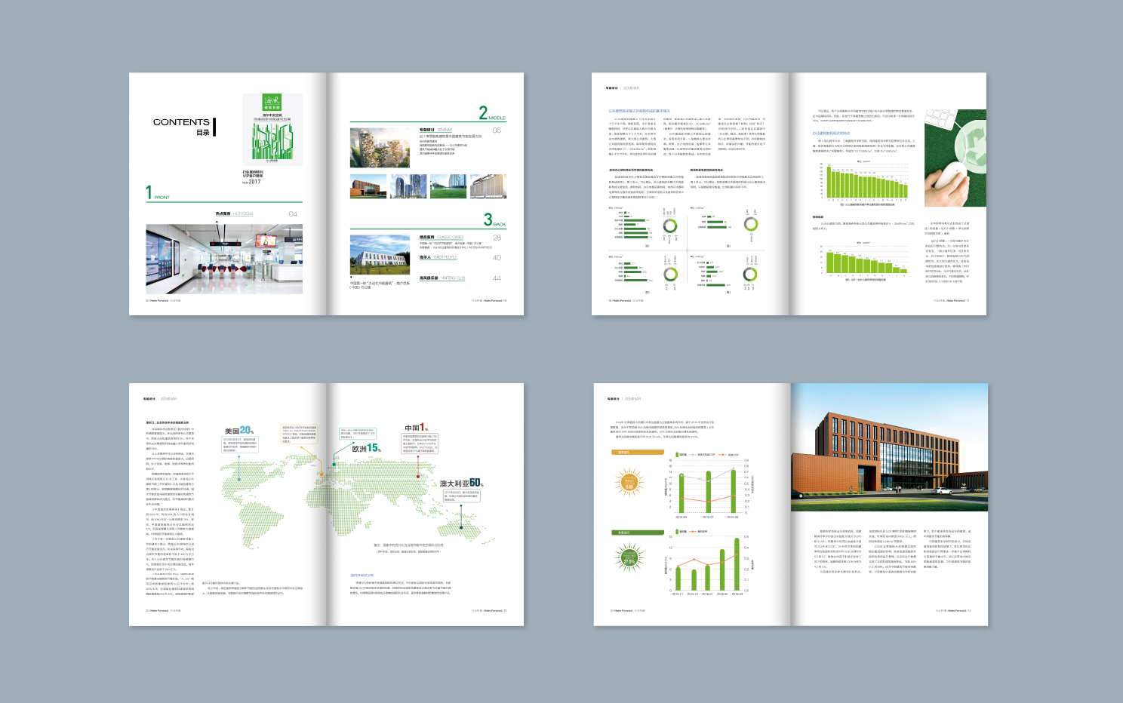Click the white office building photo

(x=380, y=255)
